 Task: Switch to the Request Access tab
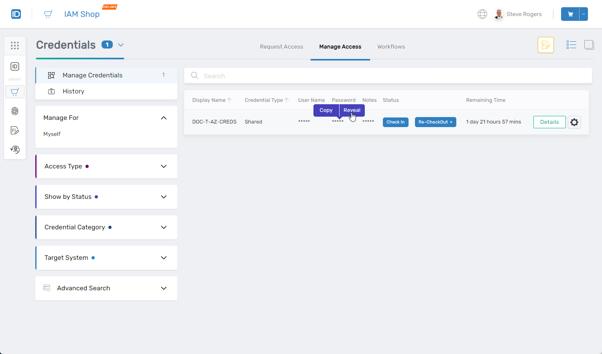pyautogui.click(x=281, y=47)
